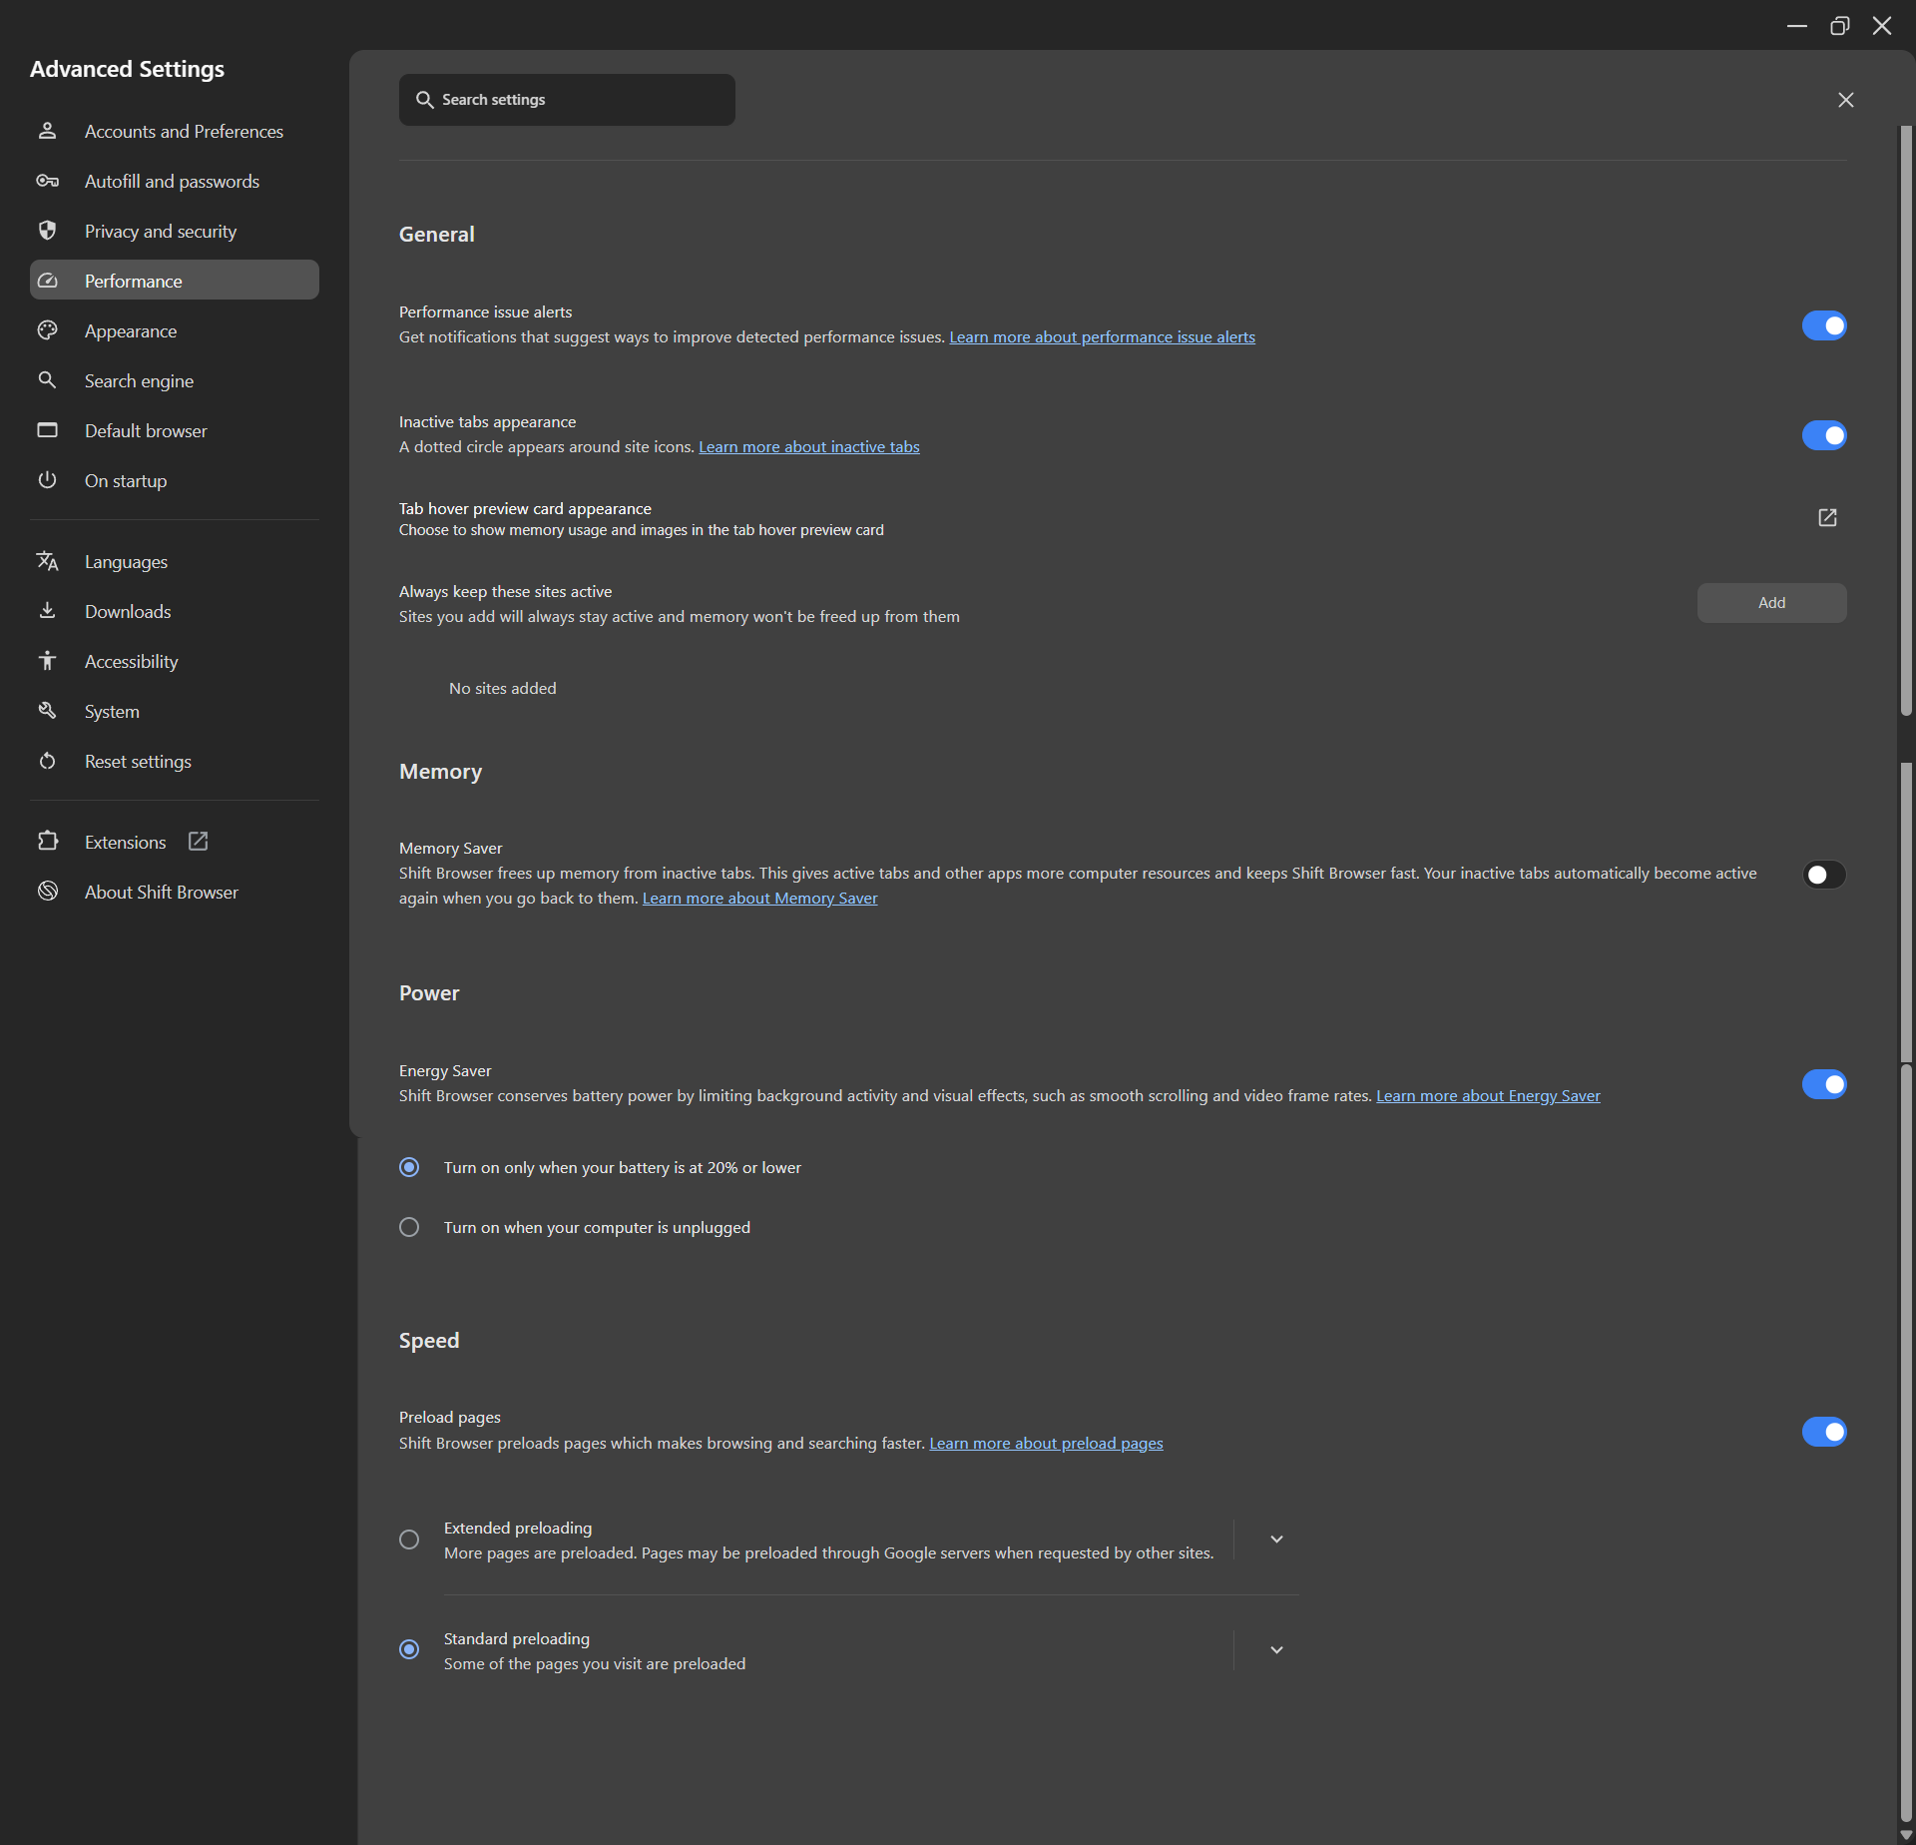Open the About Shift Browser page
The height and width of the screenshot is (1845, 1916).
[175, 892]
